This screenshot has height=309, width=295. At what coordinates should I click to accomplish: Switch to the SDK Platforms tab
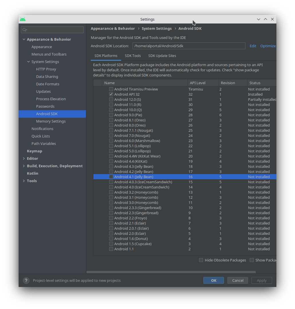pos(106,56)
